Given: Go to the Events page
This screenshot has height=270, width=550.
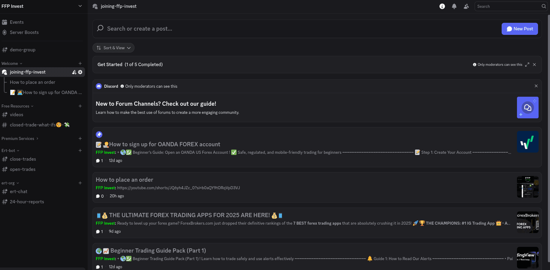Looking at the screenshot, I should [17, 22].
